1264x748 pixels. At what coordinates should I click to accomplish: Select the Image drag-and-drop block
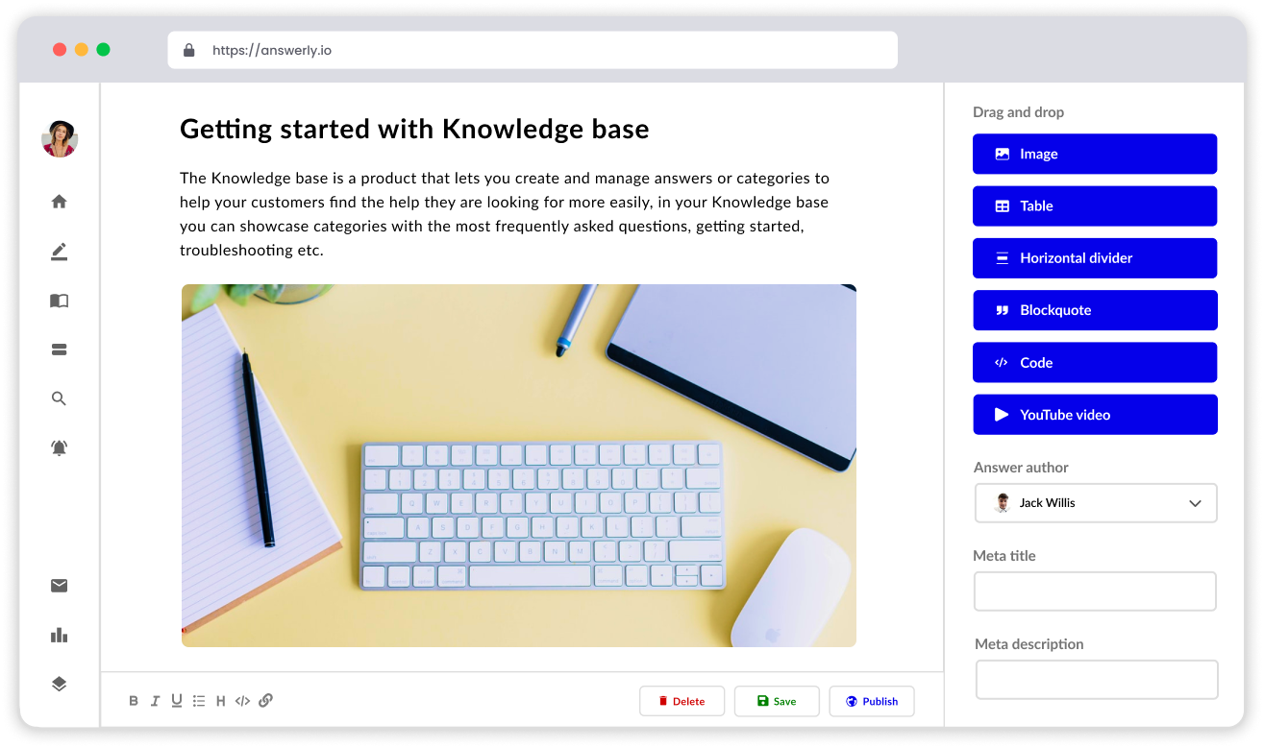[x=1095, y=154]
